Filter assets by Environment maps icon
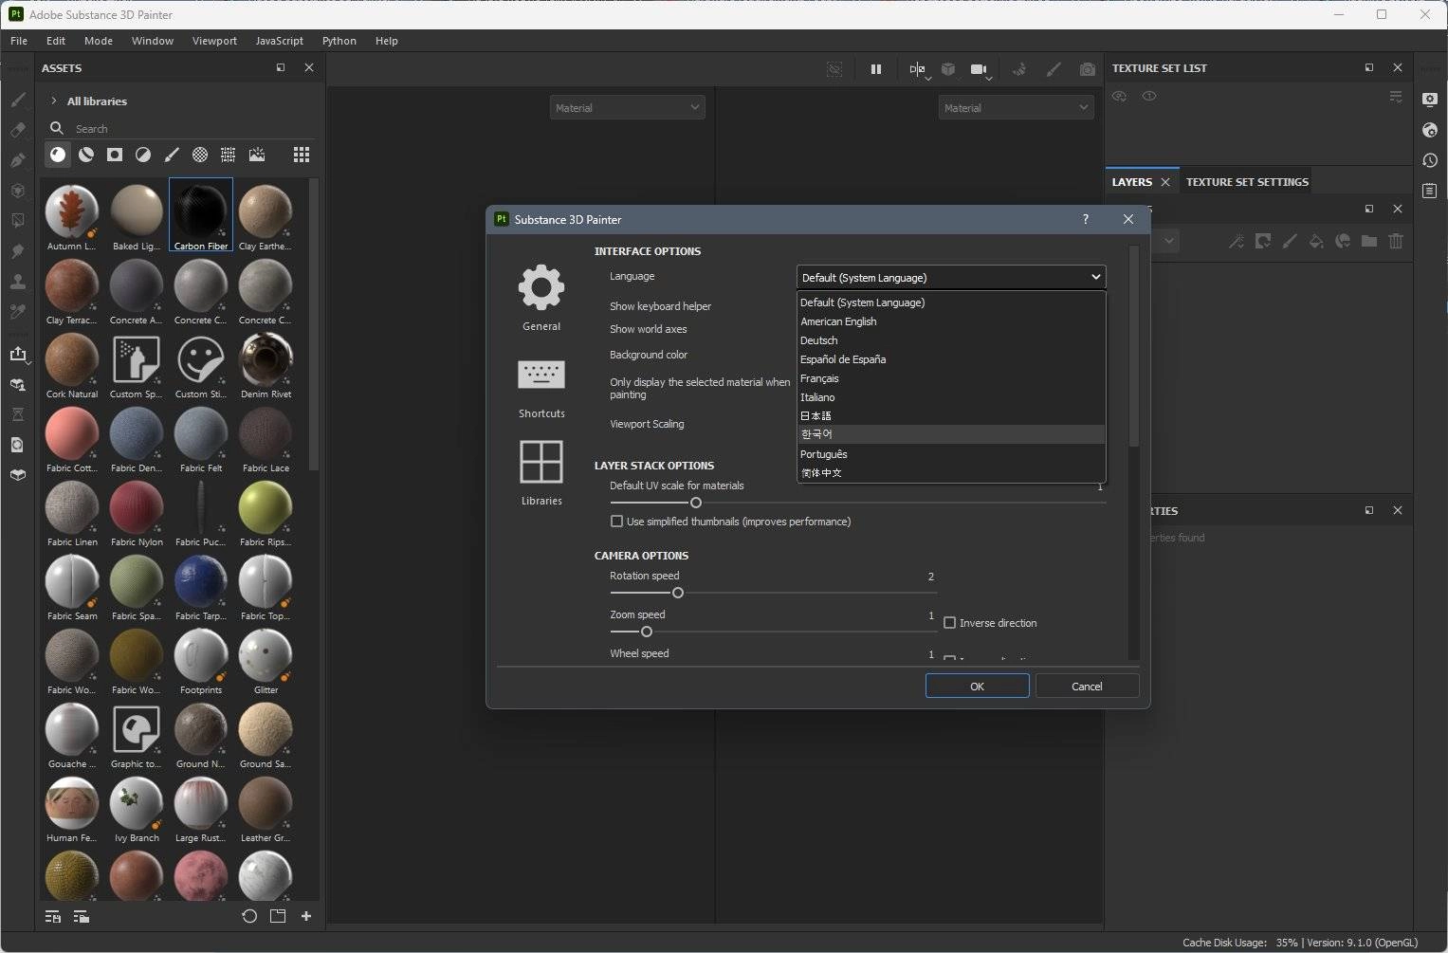 click(x=257, y=155)
